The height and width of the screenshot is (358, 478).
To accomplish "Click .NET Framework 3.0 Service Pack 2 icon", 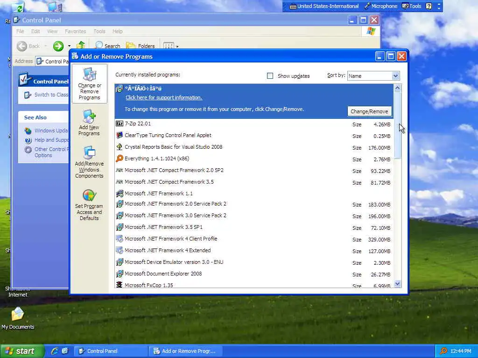I will pyautogui.click(x=119, y=215).
